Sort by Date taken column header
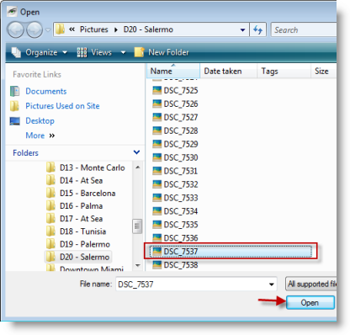The height and width of the screenshot is (335, 350). point(229,72)
